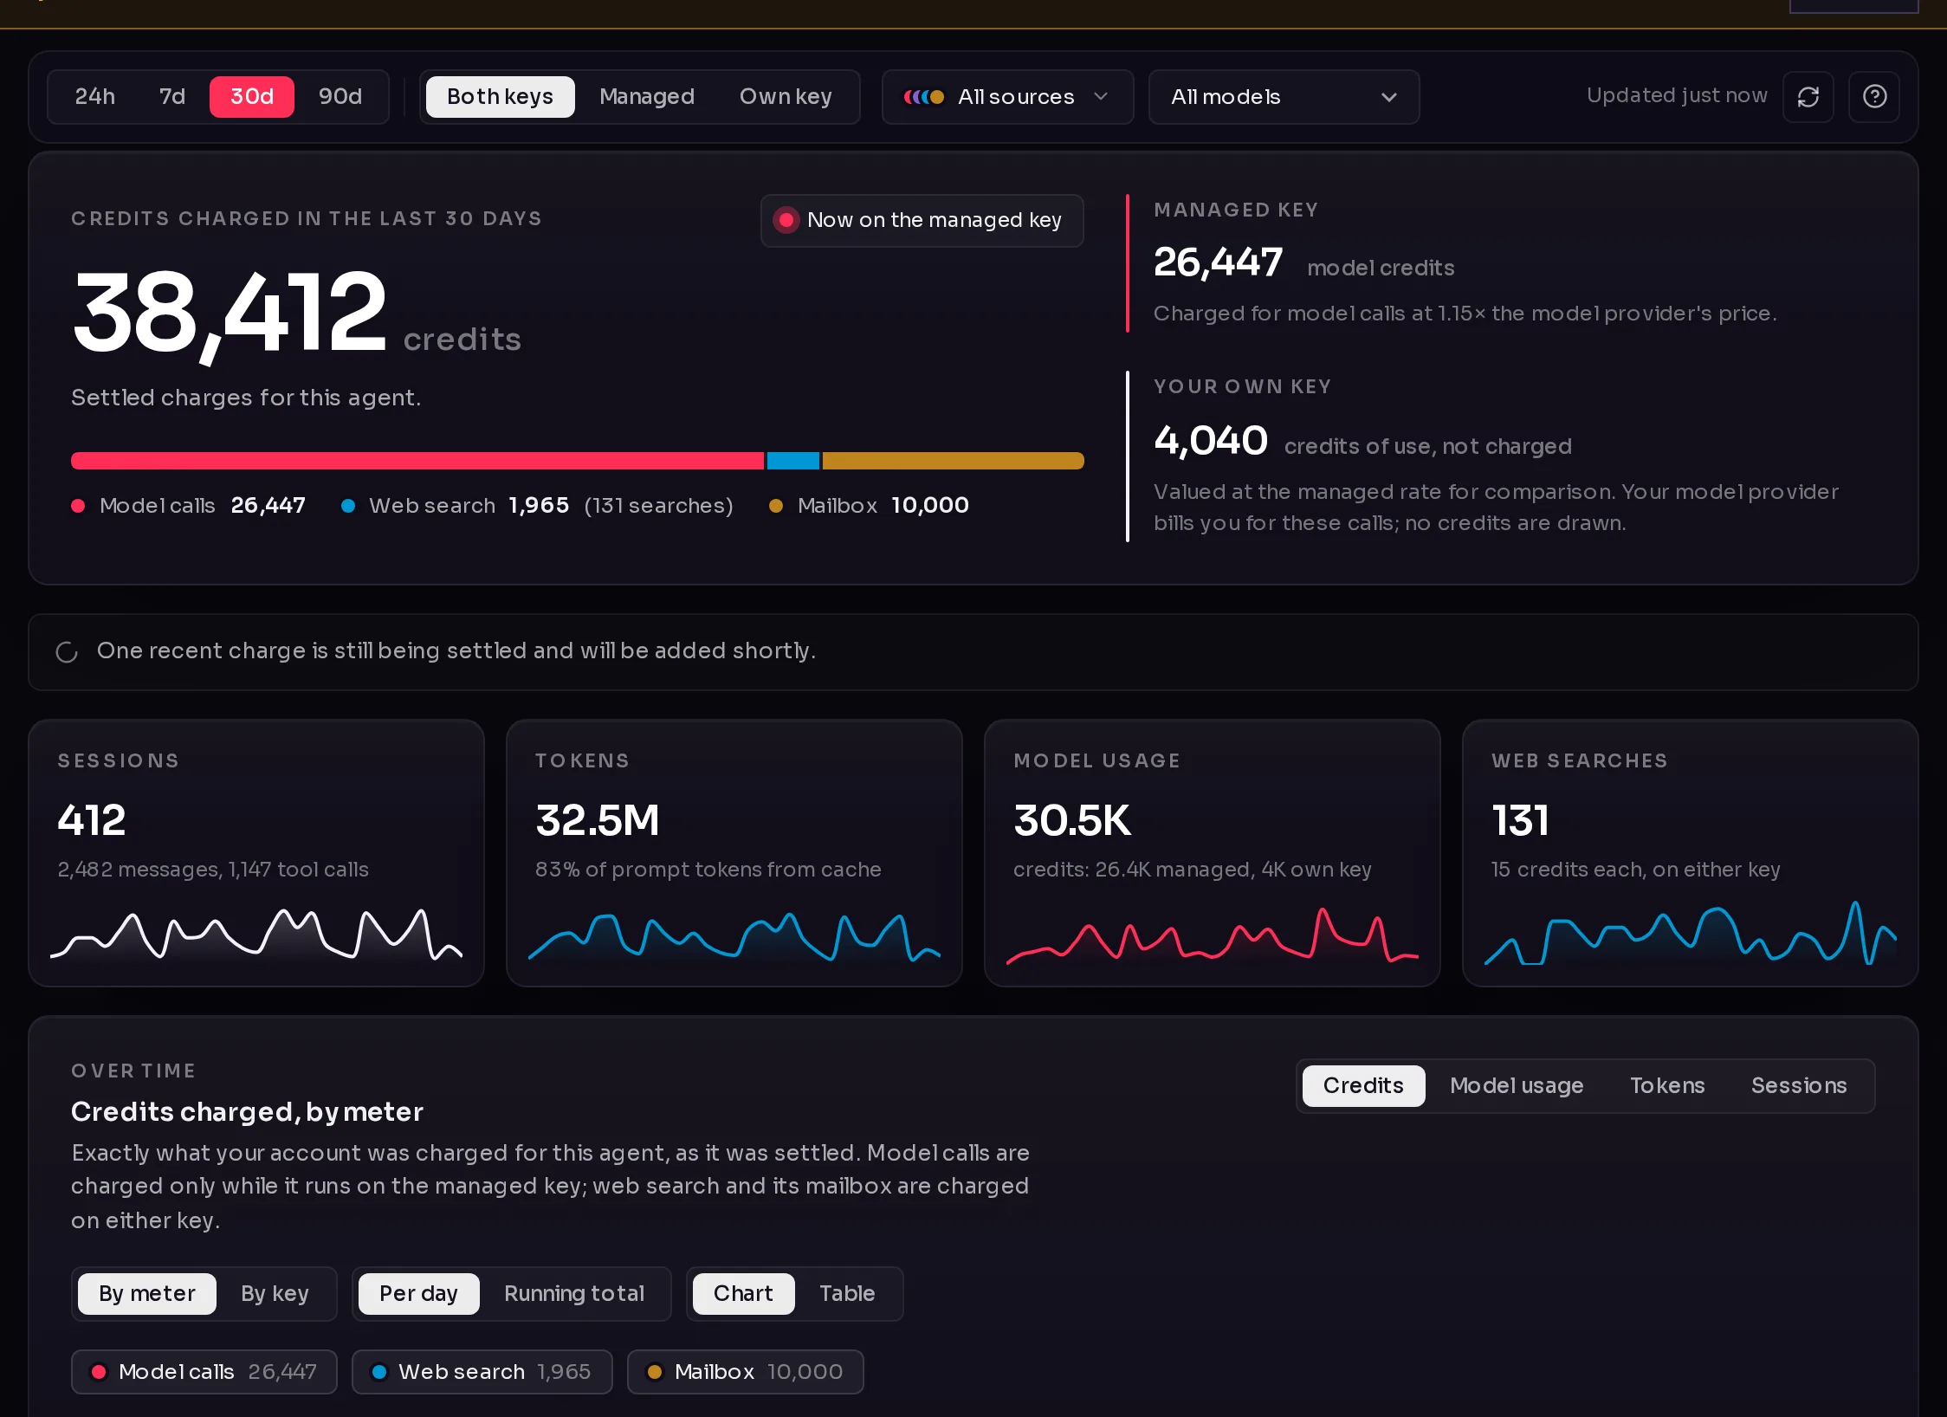Toggle the Web search legend chip
This screenshot has width=1947, height=1417.
[482, 1372]
